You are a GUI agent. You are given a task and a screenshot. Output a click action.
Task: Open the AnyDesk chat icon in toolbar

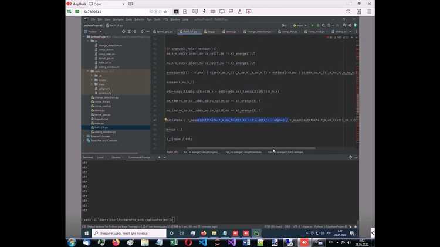pos(195,12)
